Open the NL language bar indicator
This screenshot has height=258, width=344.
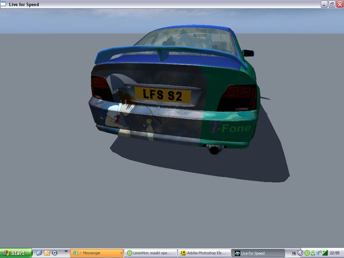point(294,253)
